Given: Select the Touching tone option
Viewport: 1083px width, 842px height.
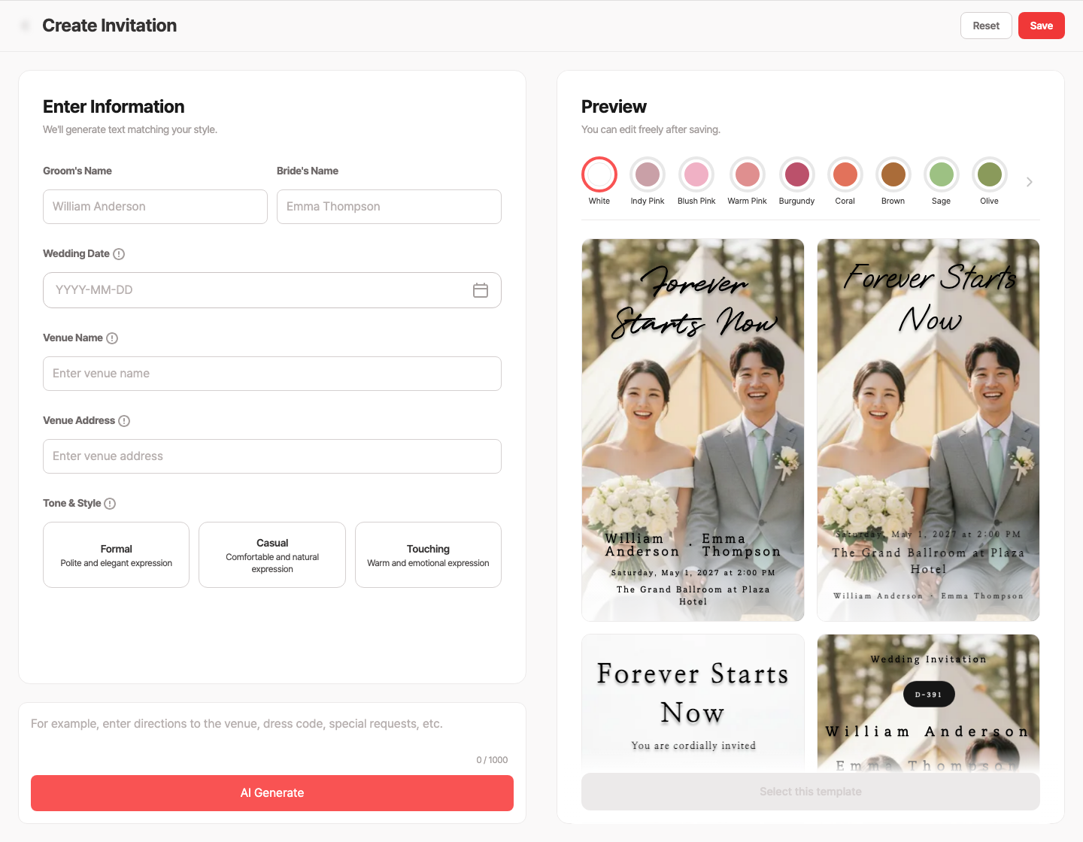Looking at the screenshot, I should point(428,555).
